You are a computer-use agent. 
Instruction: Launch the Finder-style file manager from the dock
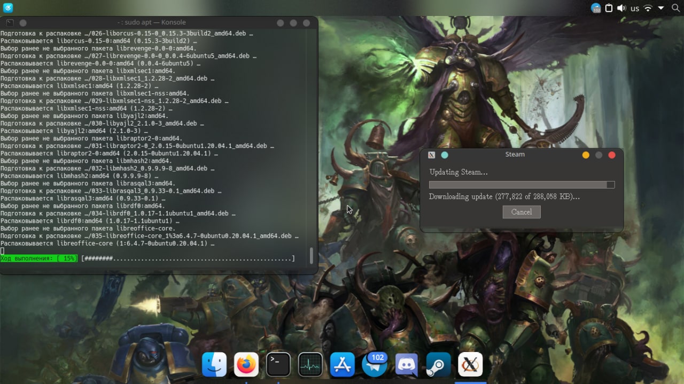point(214,365)
